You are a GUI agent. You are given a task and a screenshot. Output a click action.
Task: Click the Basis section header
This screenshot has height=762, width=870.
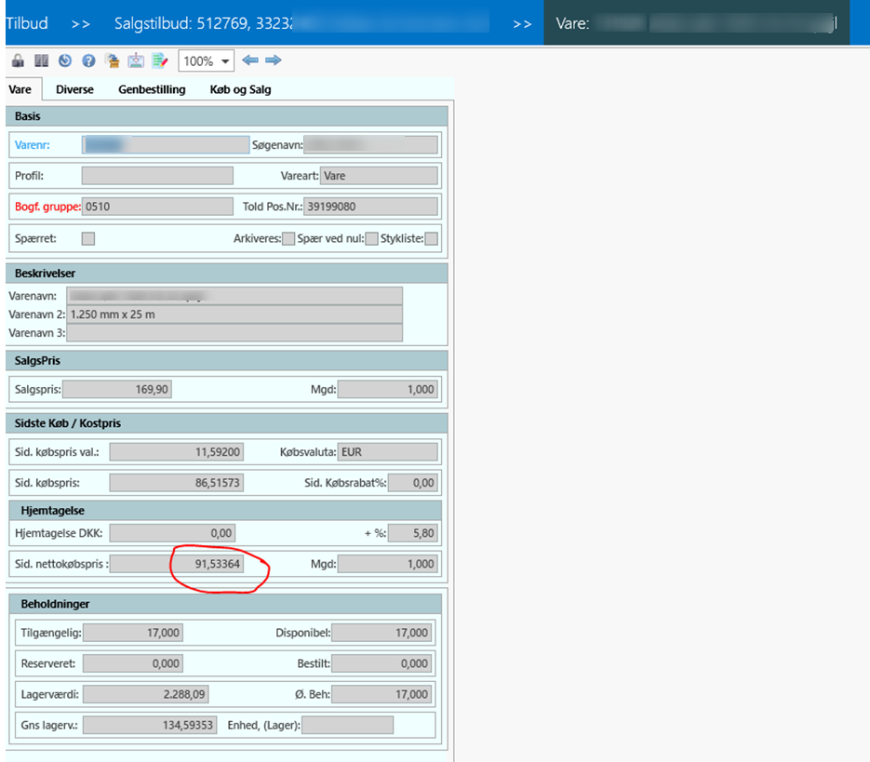pos(227,116)
